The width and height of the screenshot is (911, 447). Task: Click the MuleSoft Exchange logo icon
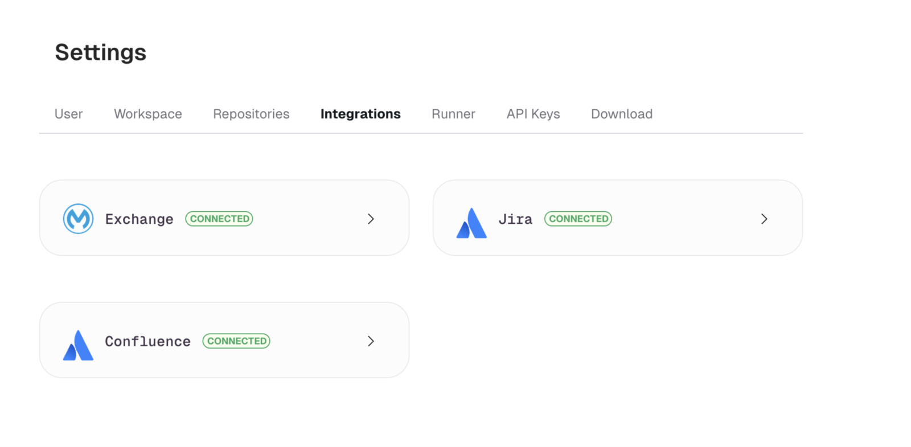(78, 219)
